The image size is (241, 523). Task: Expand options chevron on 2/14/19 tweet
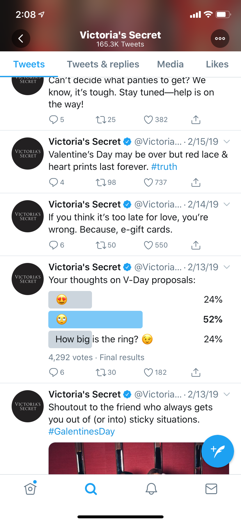[x=227, y=204]
